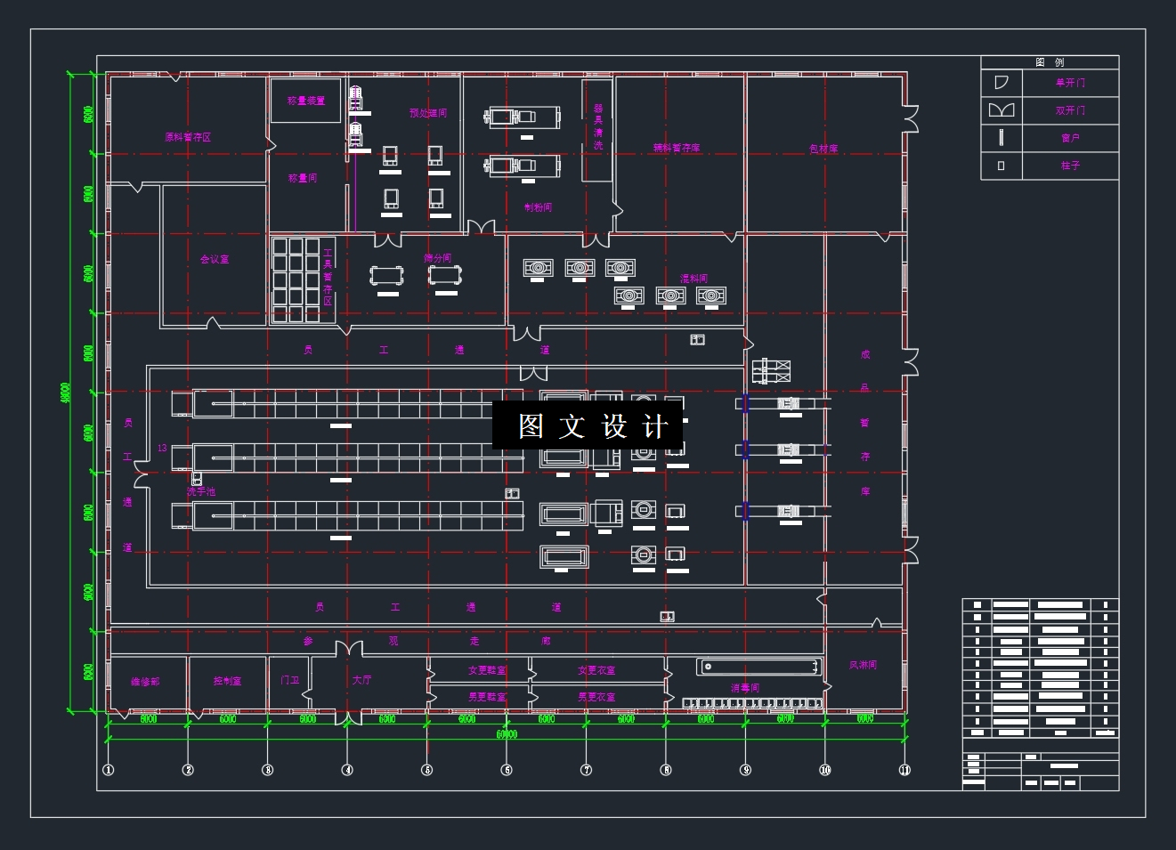Select the 图例 legend title
This screenshot has height=850, width=1176.
coord(1050,62)
